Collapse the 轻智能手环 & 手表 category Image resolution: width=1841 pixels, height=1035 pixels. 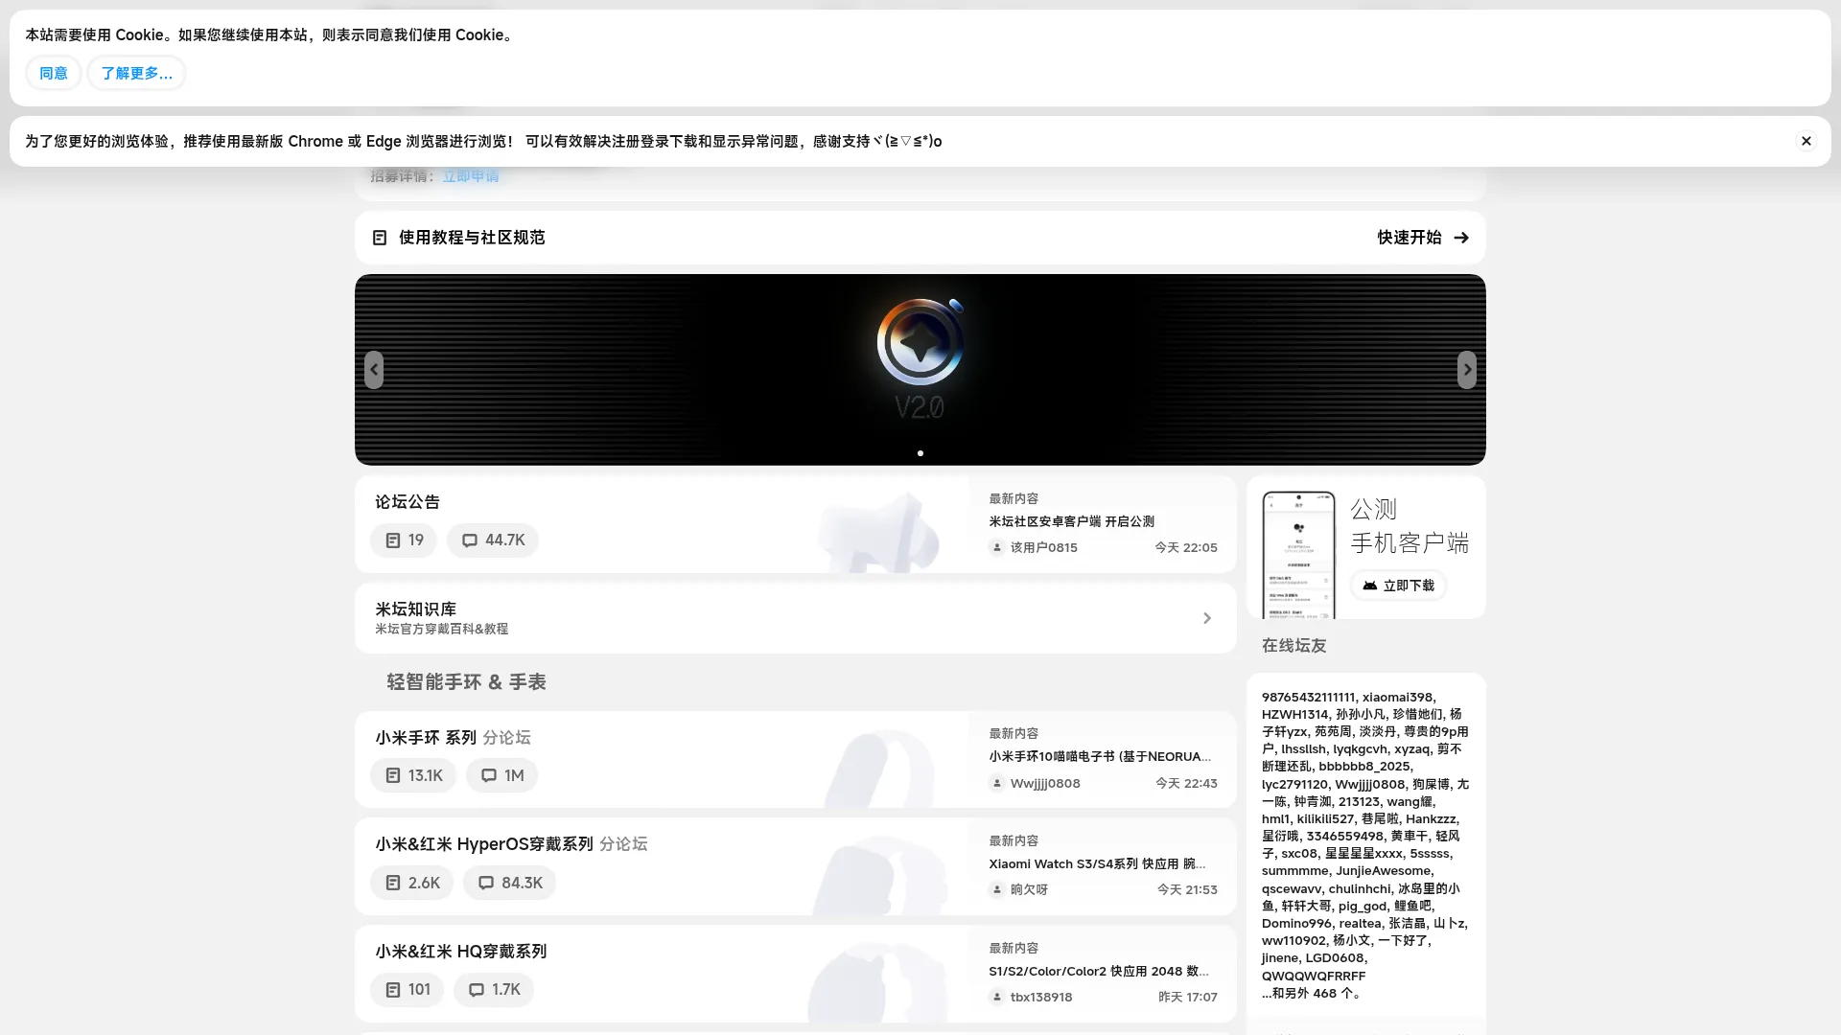pyautogui.click(x=466, y=682)
